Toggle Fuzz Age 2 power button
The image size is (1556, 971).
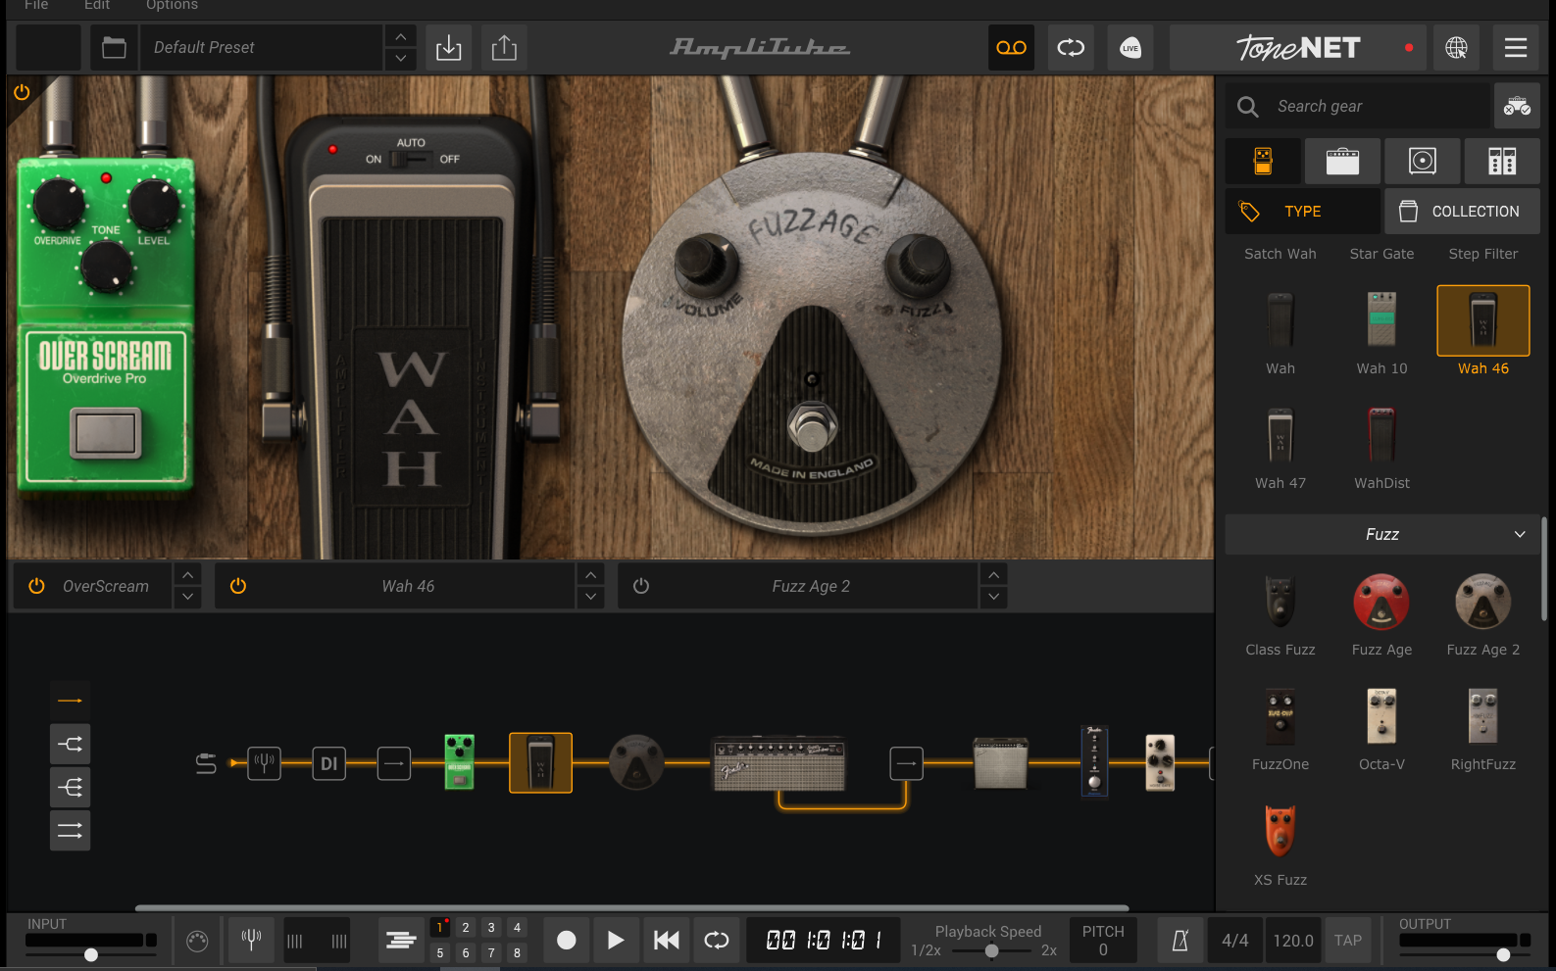[x=641, y=586]
